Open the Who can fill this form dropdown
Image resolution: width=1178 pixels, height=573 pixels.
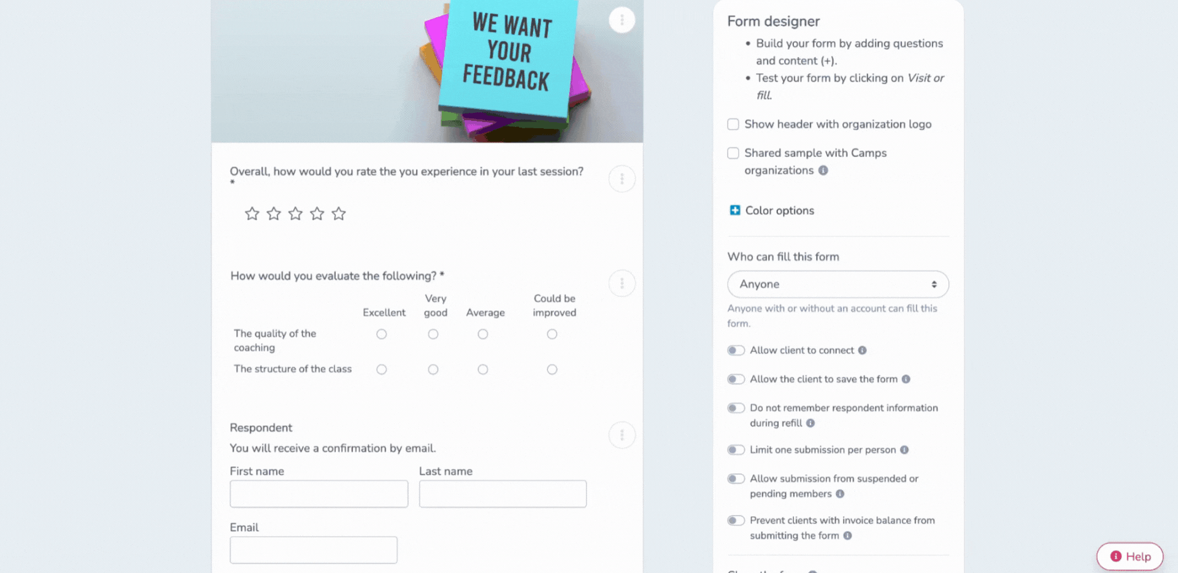tap(837, 284)
